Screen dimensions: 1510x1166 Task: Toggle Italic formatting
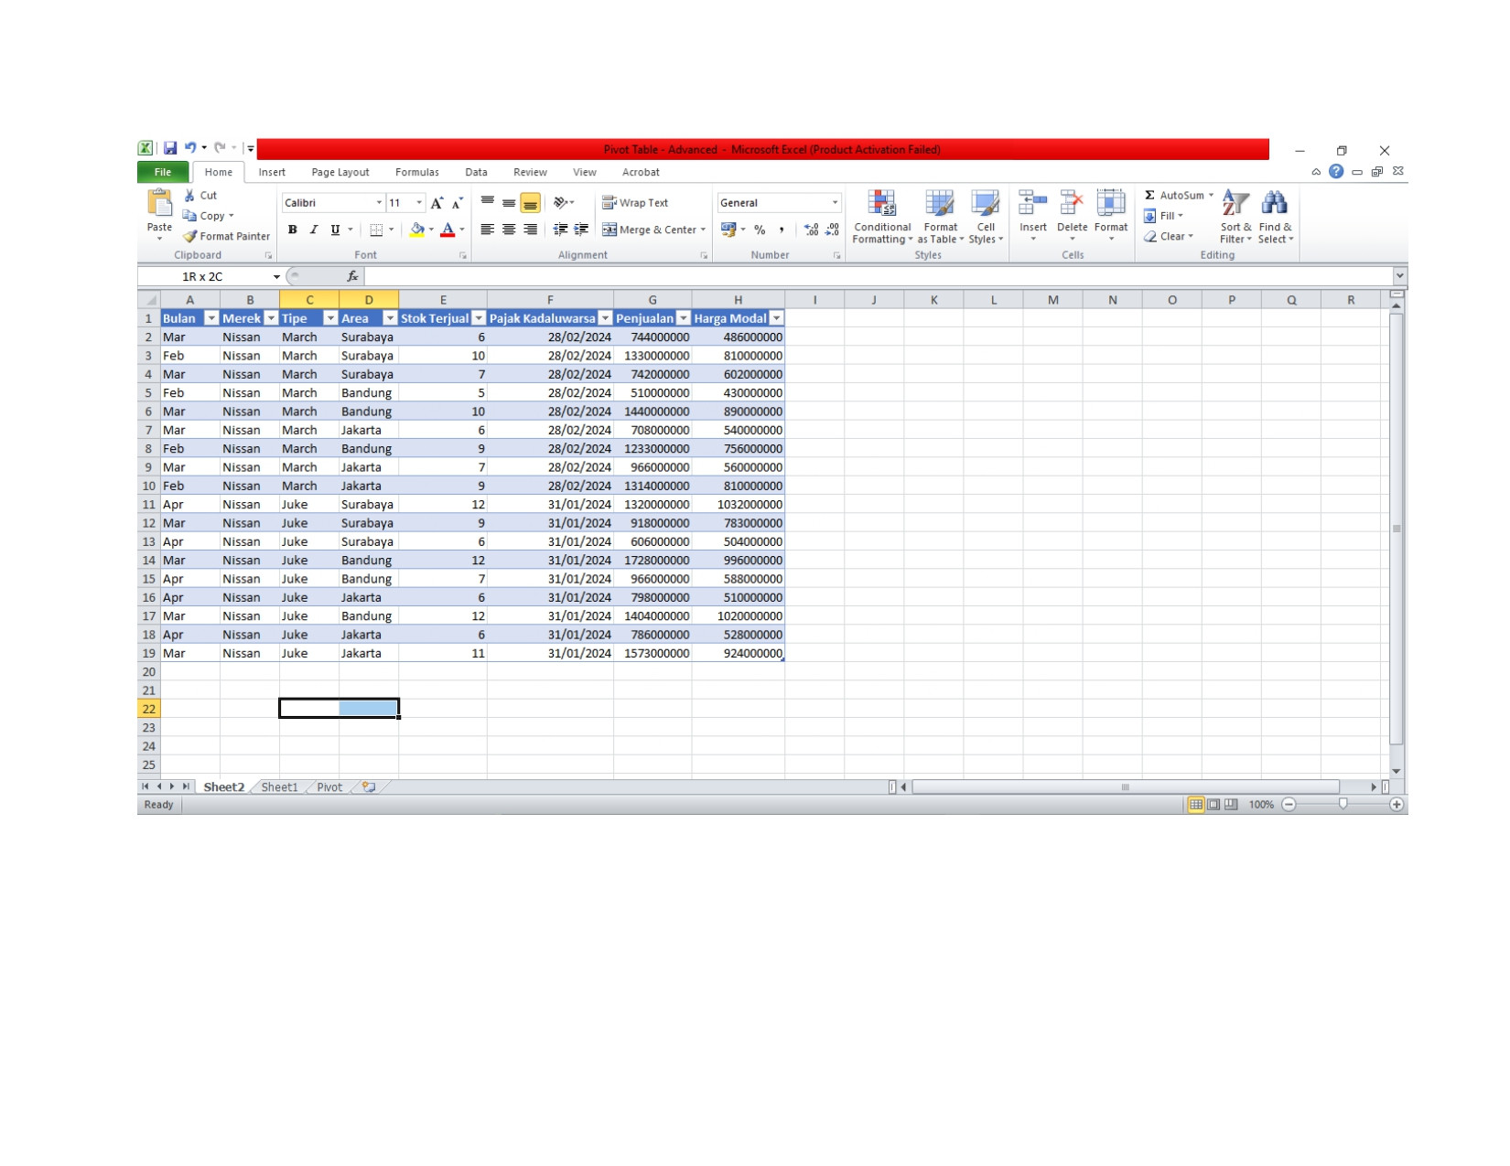pos(314,230)
